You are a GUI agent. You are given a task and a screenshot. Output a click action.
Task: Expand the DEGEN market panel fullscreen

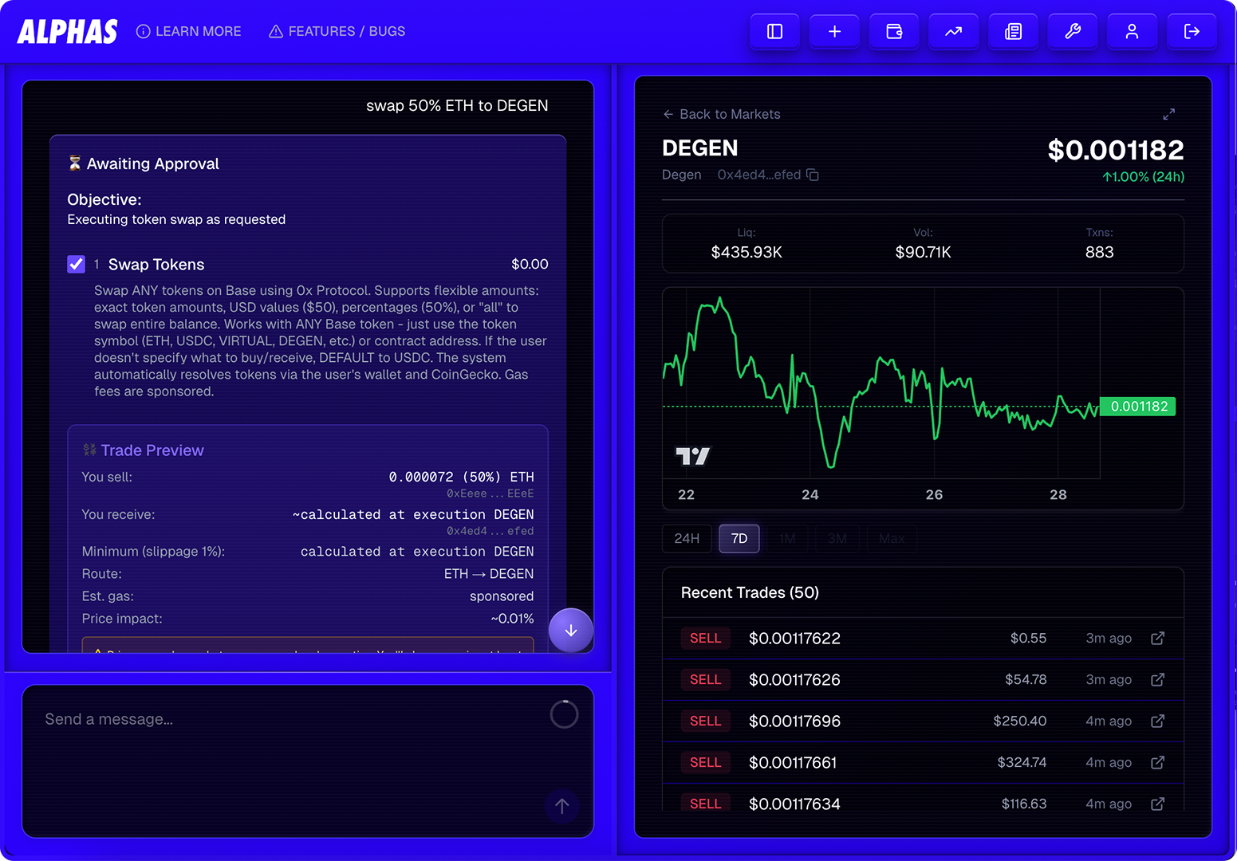pyautogui.click(x=1168, y=114)
